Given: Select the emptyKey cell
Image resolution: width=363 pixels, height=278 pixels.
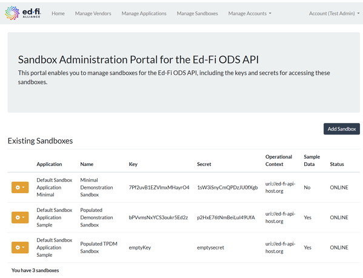Looking at the screenshot, I should click(x=140, y=248).
